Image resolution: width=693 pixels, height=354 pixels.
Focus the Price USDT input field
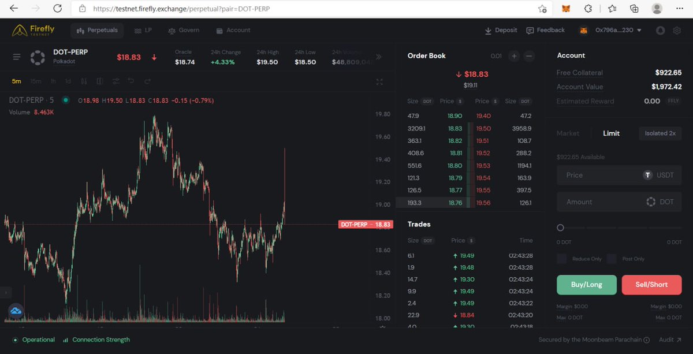(619, 175)
